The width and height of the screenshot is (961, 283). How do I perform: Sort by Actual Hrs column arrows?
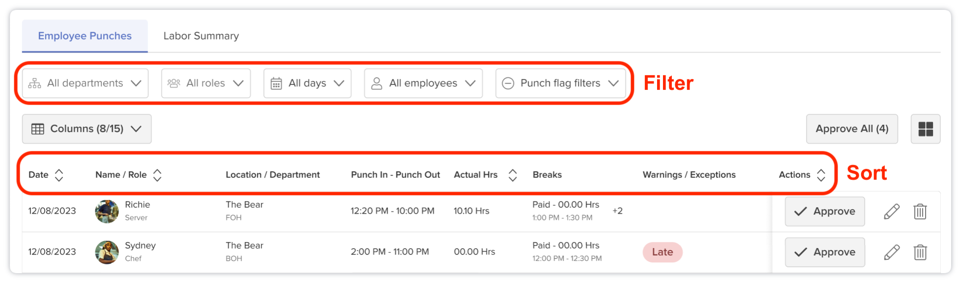coord(512,175)
